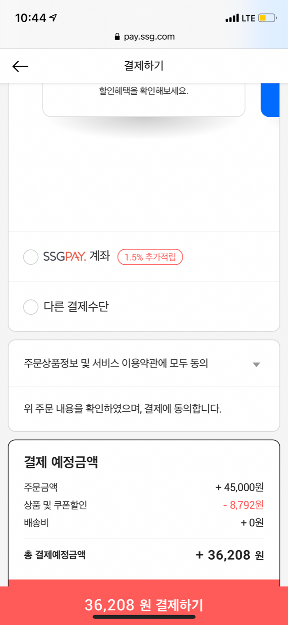Click the cellular signal bars icon
288x625 pixels.
(x=232, y=18)
